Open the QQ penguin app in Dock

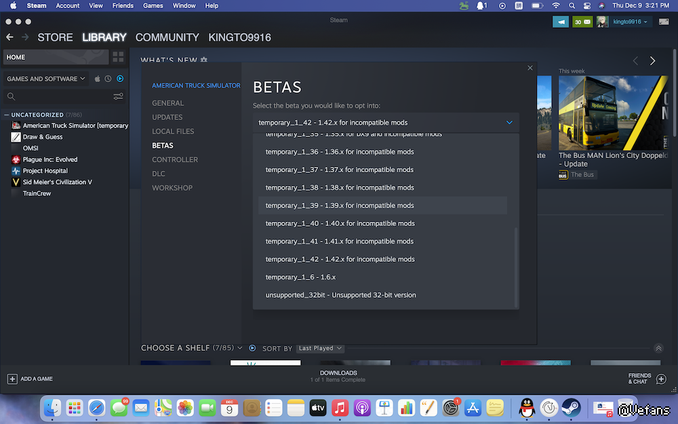526,408
